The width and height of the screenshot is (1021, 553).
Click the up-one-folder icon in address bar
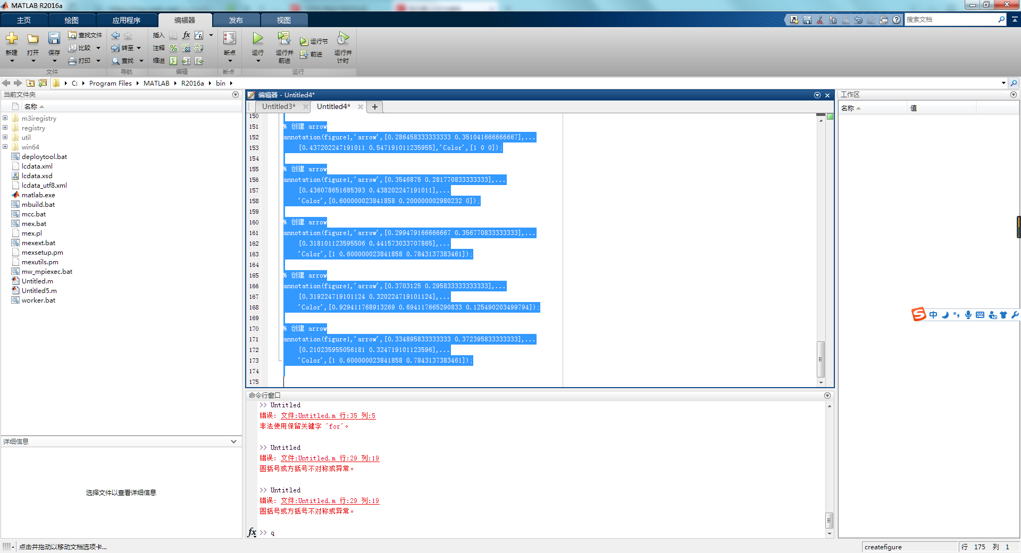coord(30,83)
